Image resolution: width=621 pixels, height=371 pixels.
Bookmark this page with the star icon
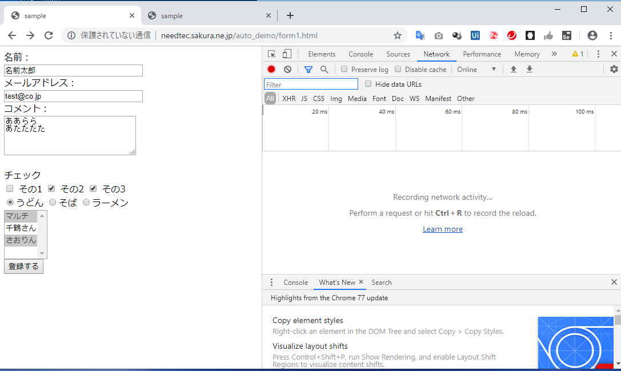tap(397, 35)
